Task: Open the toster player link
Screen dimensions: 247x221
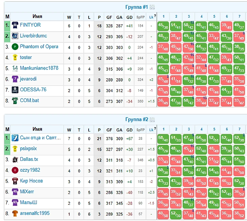Action: 26,57
